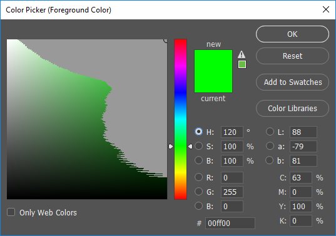
Task: Select the S saturation radio button
Action: coord(198,146)
